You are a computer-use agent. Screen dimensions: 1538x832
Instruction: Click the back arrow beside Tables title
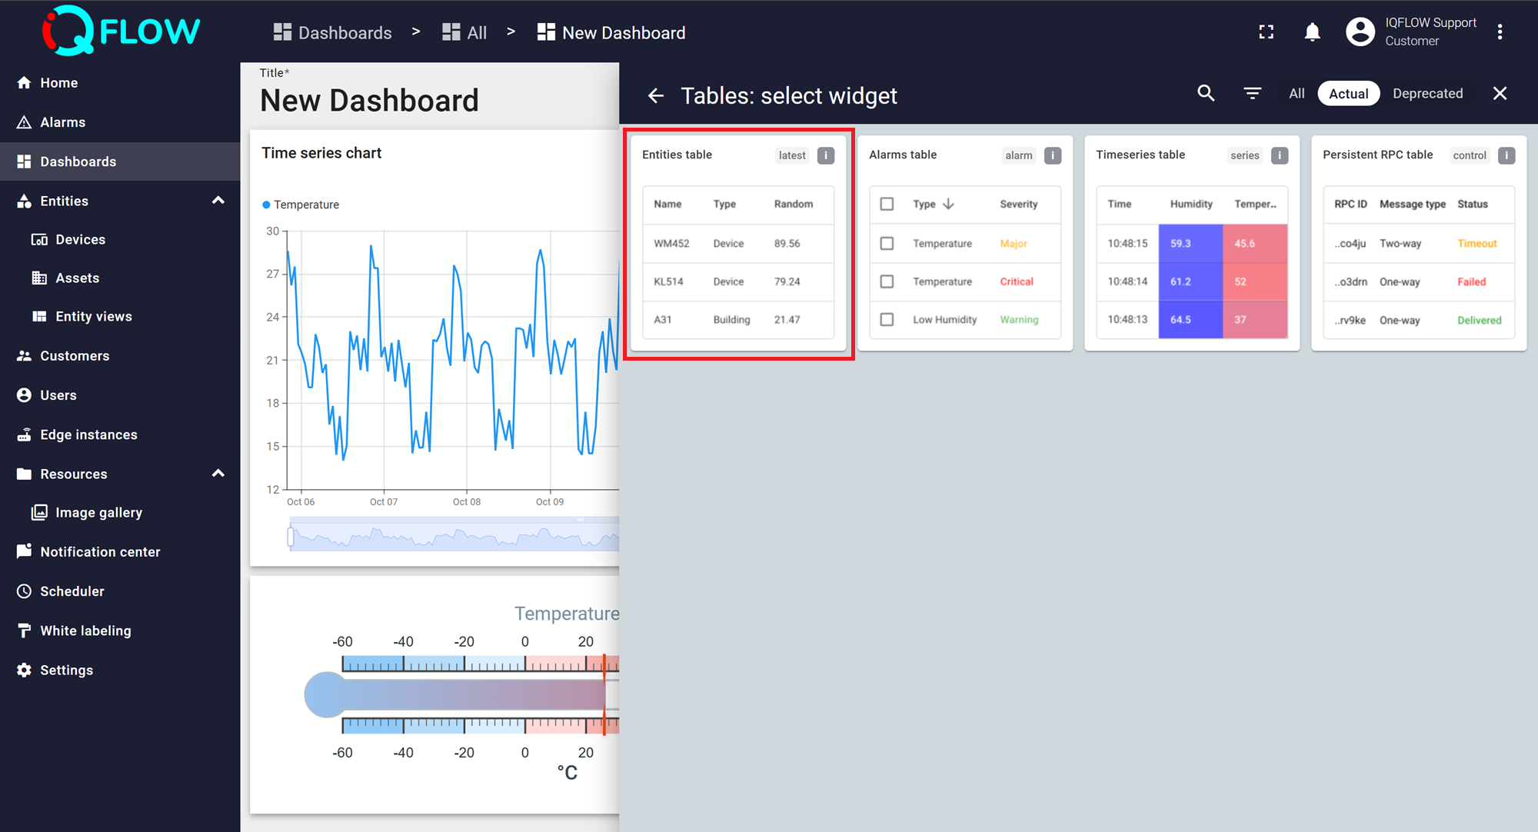click(x=655, y=95)
